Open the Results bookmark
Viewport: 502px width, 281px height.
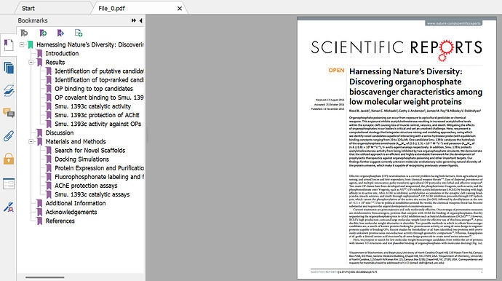tap(55, 62)
